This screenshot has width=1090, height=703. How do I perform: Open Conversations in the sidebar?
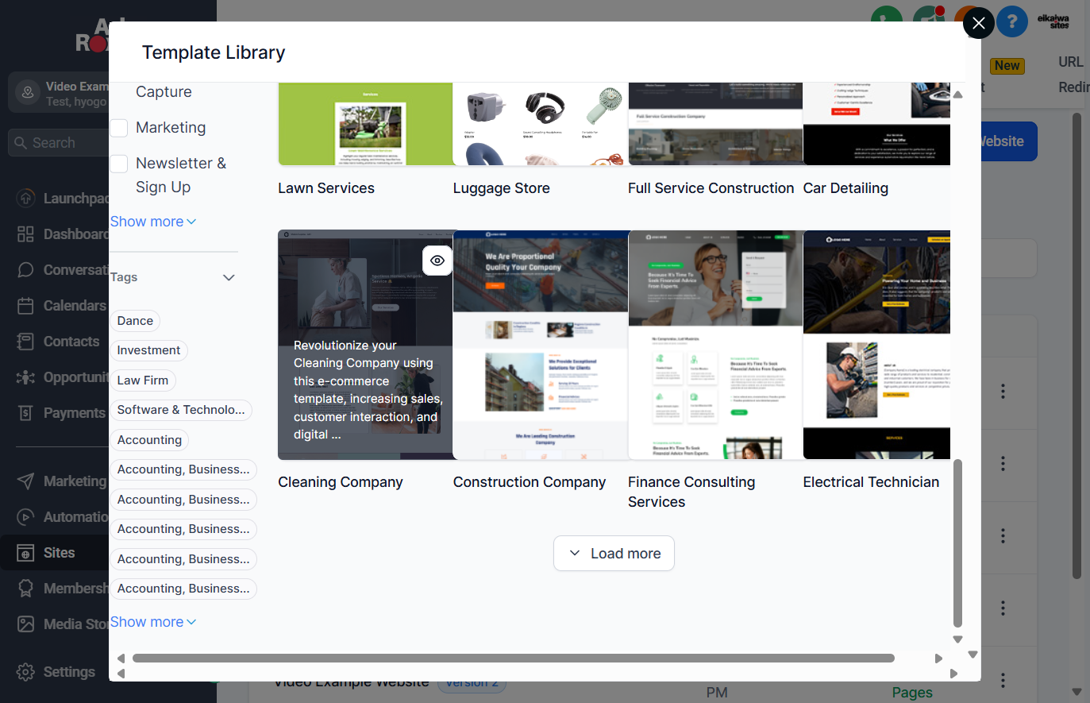[62, 270]
